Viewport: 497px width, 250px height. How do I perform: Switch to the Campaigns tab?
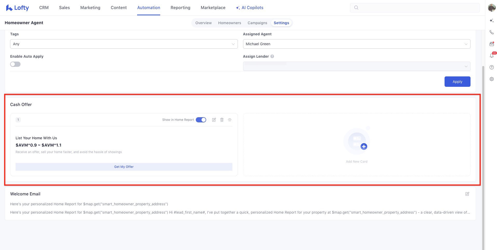(x=257, y=23)
